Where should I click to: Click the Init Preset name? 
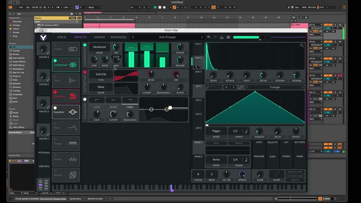coord(167,37)
